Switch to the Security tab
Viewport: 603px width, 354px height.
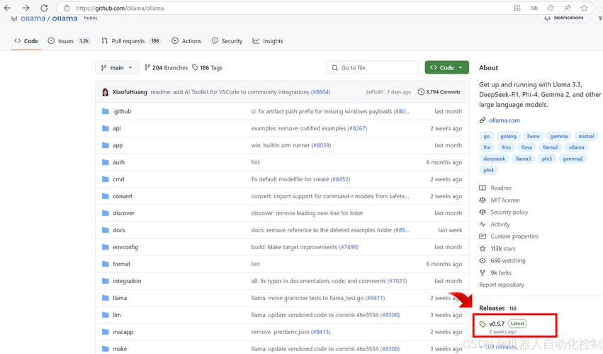(227, 41)
